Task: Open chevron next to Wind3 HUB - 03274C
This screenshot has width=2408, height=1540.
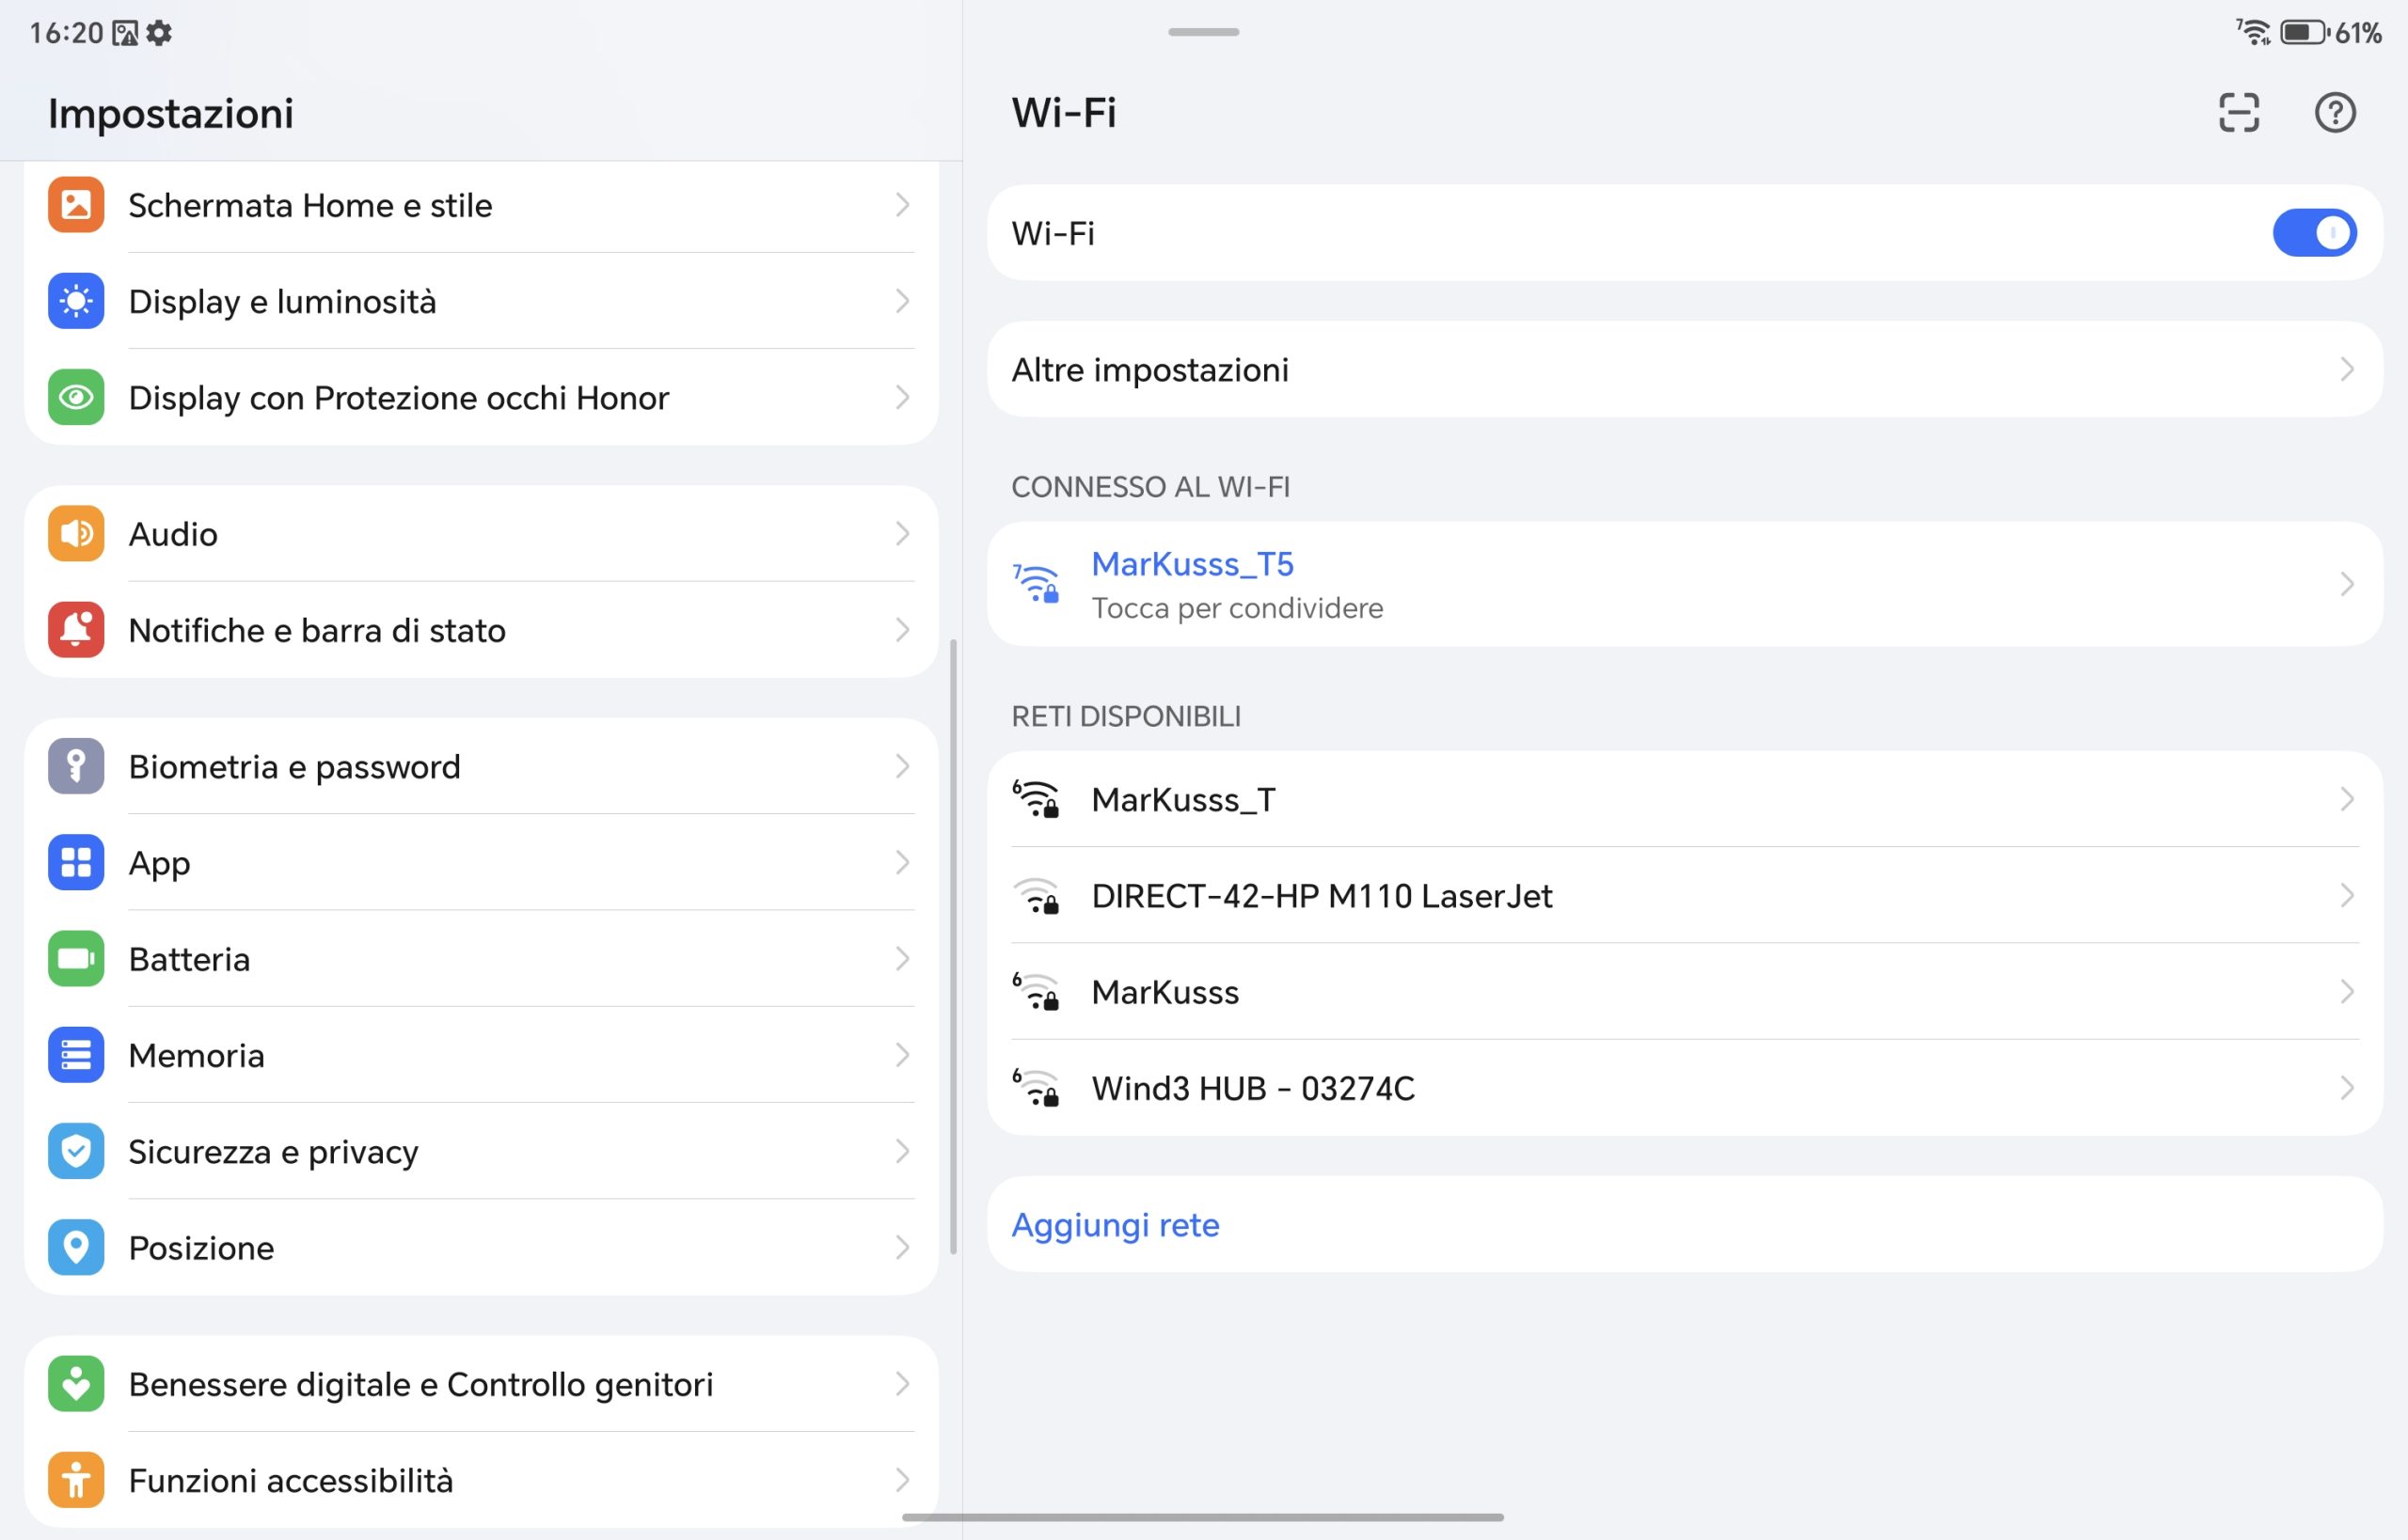Action: (x=2346, y=1087)
